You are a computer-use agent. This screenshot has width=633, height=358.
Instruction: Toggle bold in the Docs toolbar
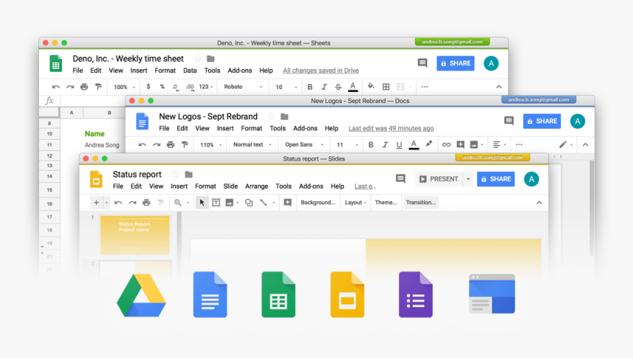coord(371,145)
